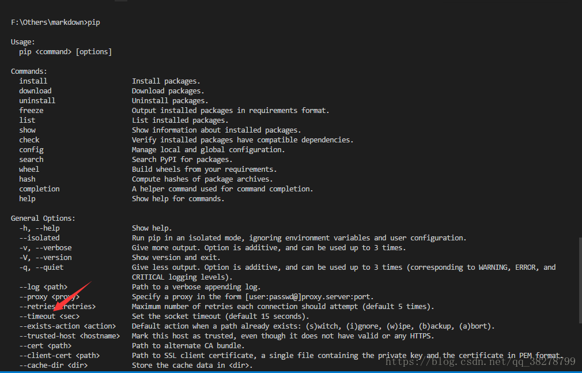Select the "-V, --version" option
Screen dimensions: 582x373
coord(46,258)
